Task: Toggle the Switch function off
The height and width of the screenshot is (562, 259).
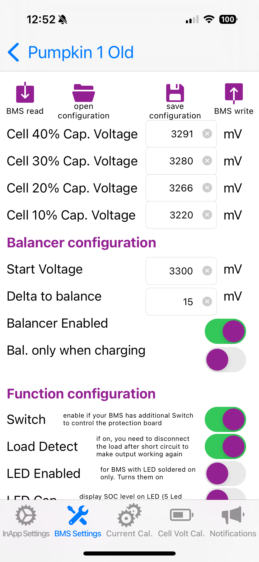Action: (225, 419)
